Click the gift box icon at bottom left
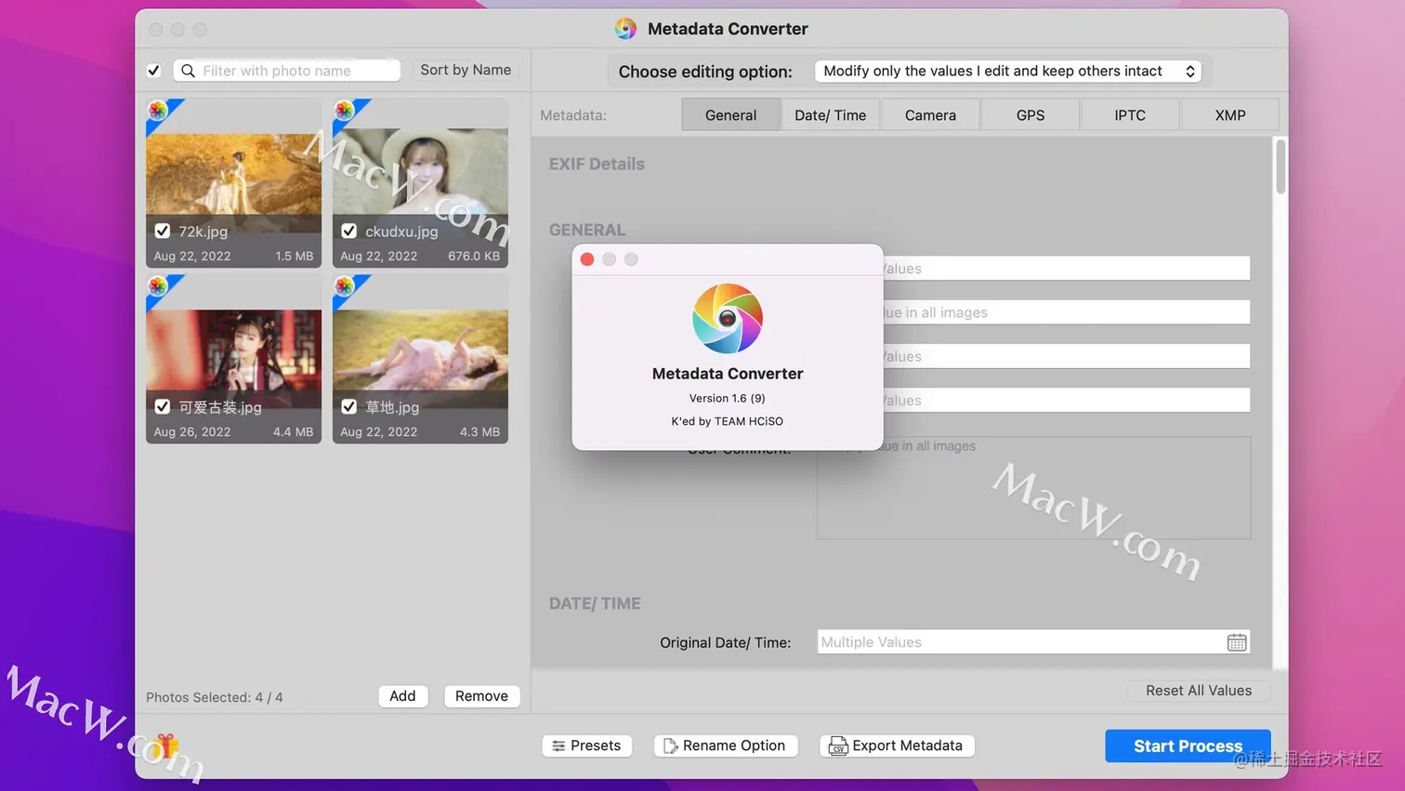1405x791 pixels. pos(165,745)
